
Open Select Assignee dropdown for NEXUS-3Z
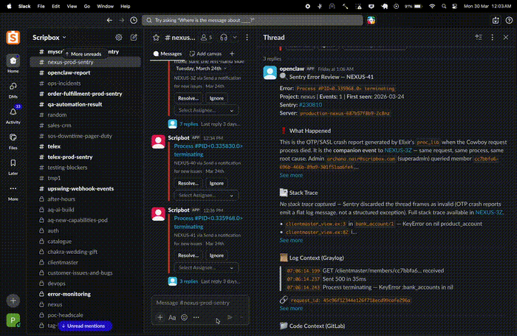point(206,111)
